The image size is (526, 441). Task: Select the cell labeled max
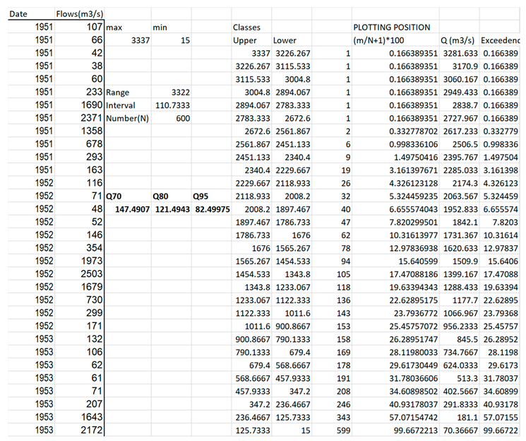click(114, 27)
